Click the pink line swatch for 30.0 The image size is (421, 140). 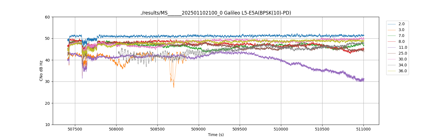click(x=392, y=59)
